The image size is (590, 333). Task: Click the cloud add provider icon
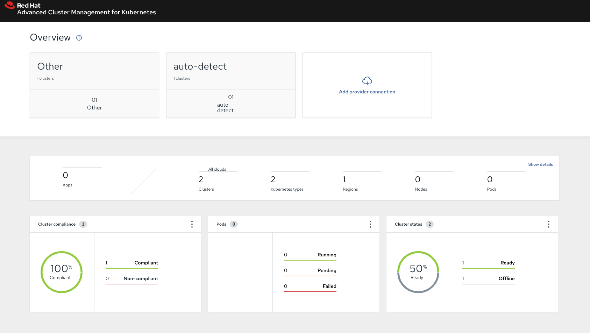[367, 81]
